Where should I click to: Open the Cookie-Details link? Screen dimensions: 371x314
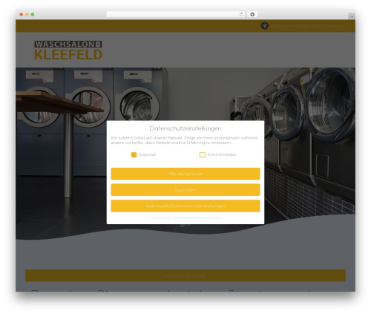coord(160,217)
